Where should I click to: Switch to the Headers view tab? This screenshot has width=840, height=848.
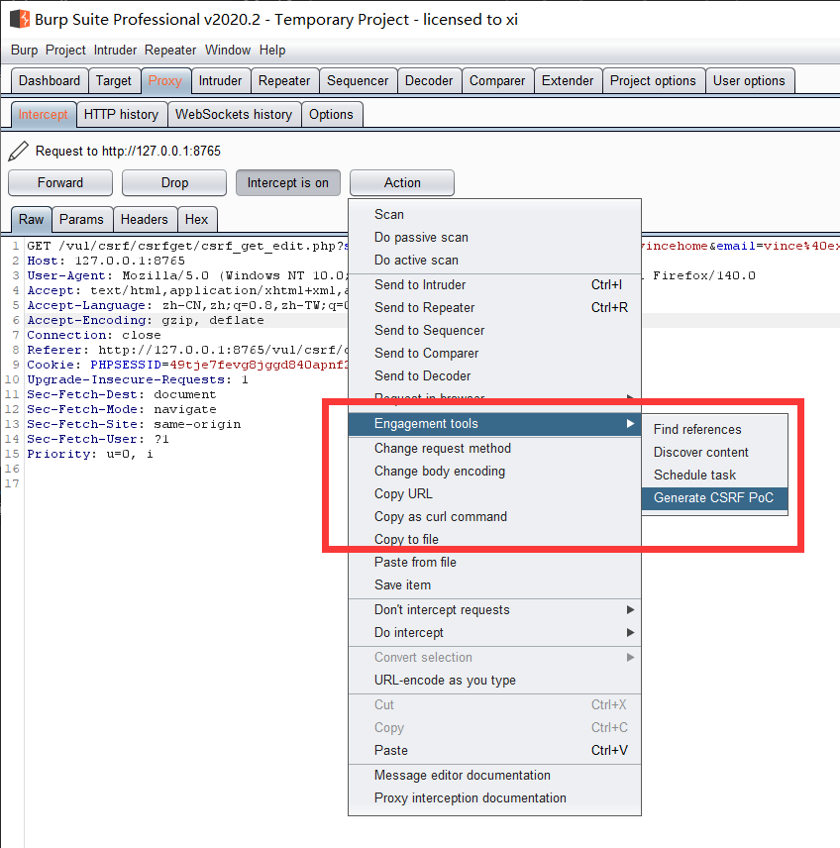pyautogui.click(x=144, y=219)
